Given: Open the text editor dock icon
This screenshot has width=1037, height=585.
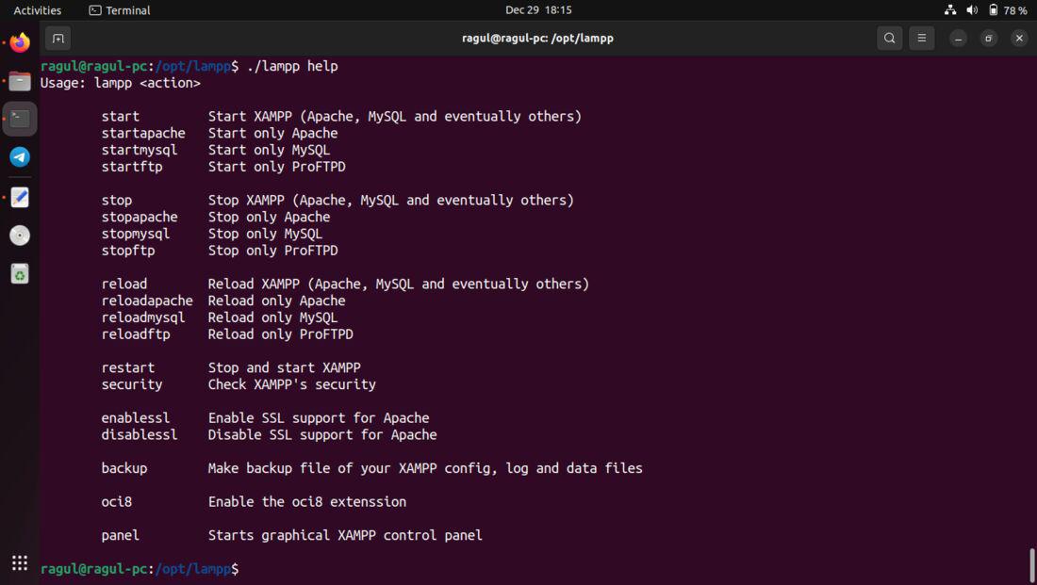Looking at the screenshot, I should tap(20, 197).
